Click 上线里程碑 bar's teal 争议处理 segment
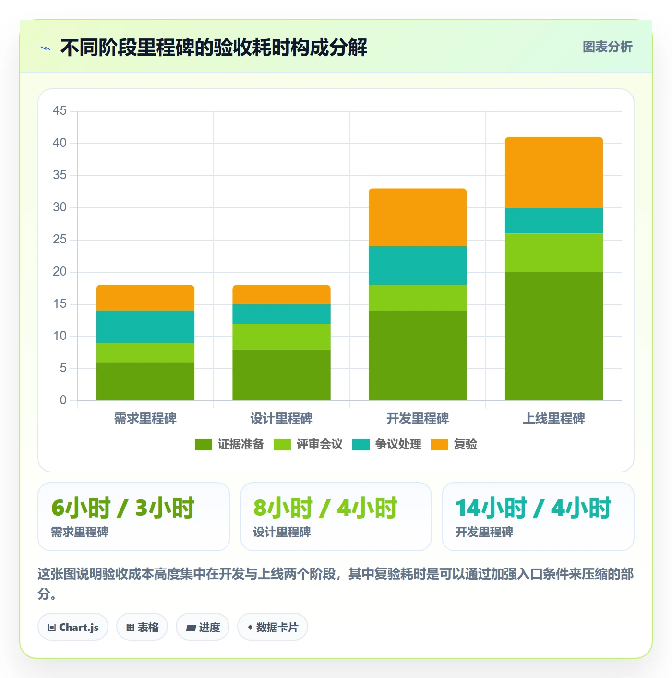The image size is (672, 678). click(x=554, y=220)
